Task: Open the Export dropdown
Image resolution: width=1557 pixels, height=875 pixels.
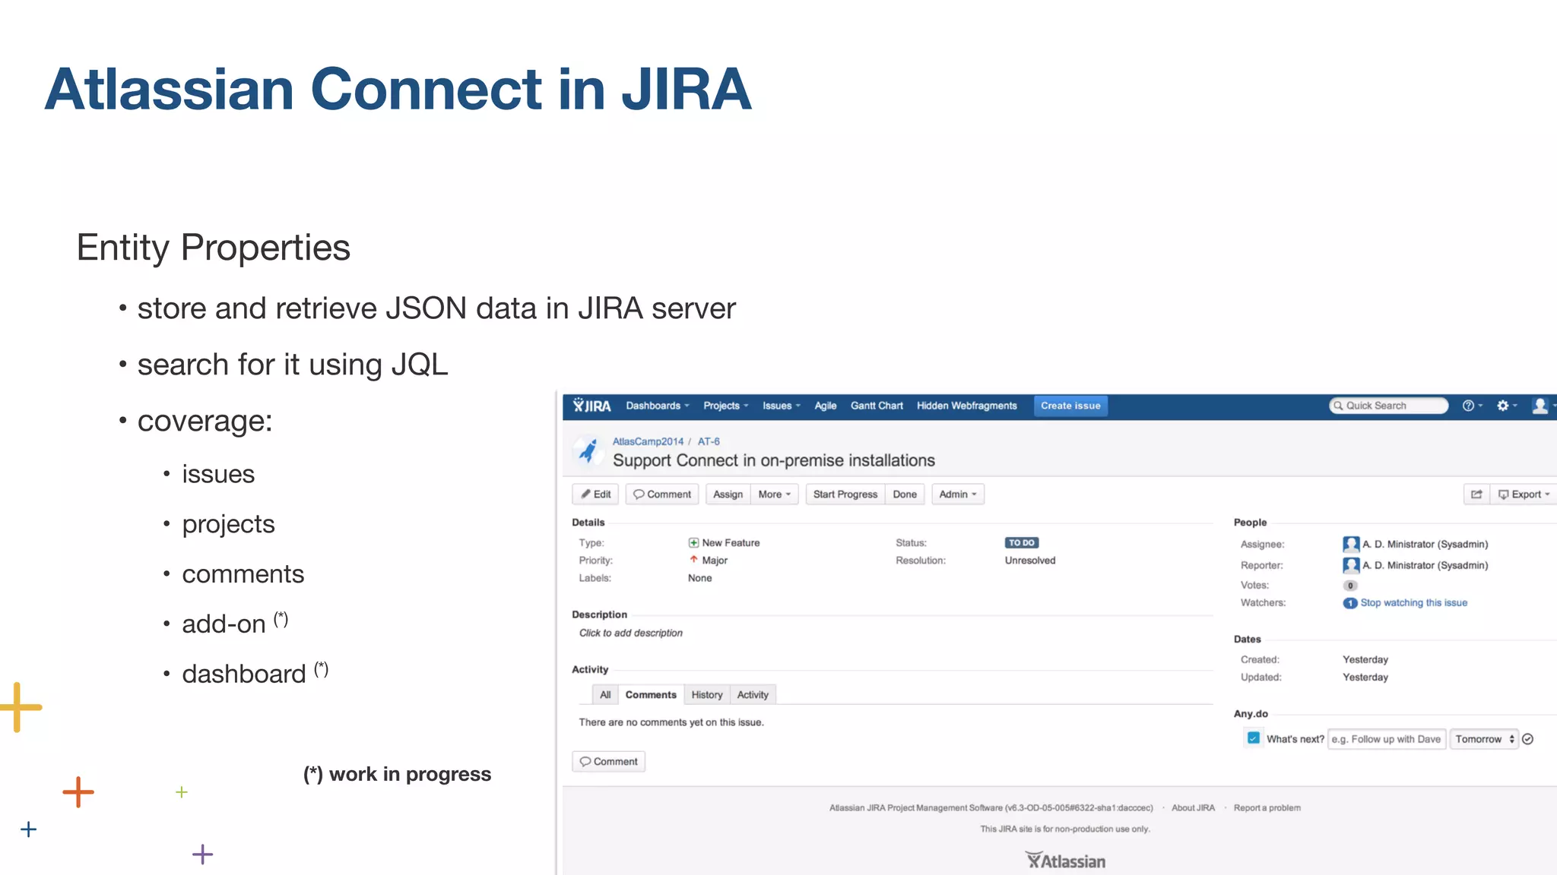Action: click(x=1524, y=494)
